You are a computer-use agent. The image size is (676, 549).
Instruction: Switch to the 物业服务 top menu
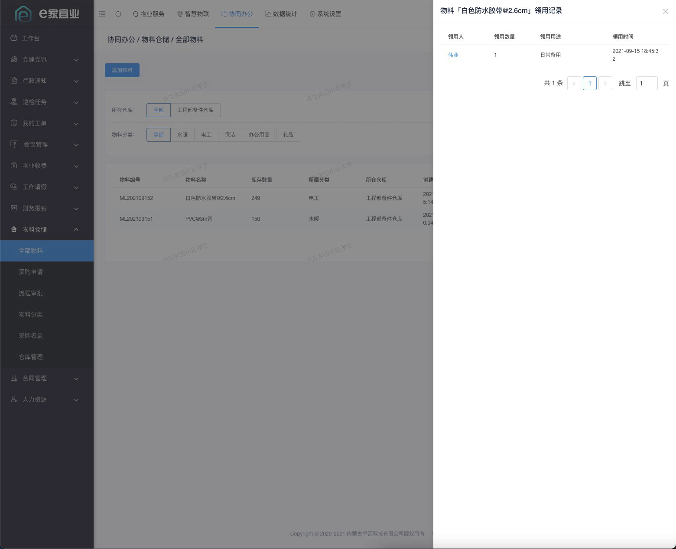coord(149,13)
